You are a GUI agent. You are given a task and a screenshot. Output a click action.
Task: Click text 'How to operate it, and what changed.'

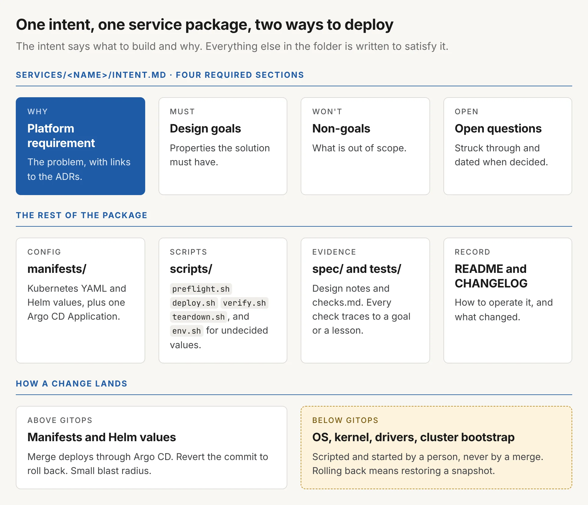point(504,310)
